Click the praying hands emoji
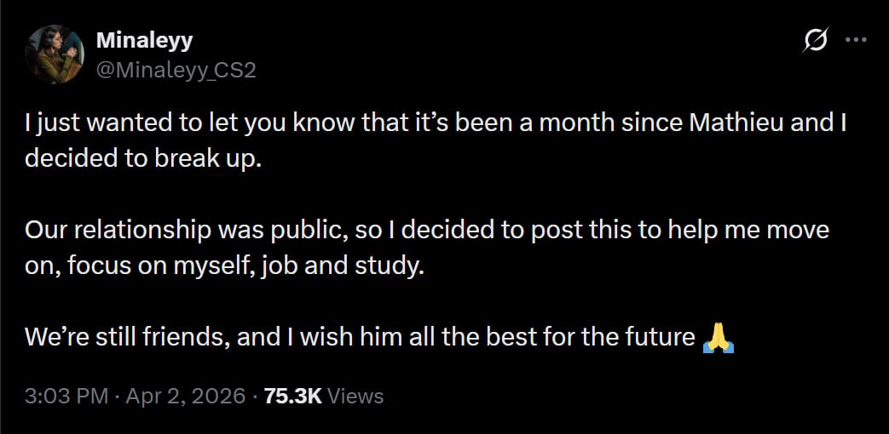889x434 pixels. pos(717,337)
